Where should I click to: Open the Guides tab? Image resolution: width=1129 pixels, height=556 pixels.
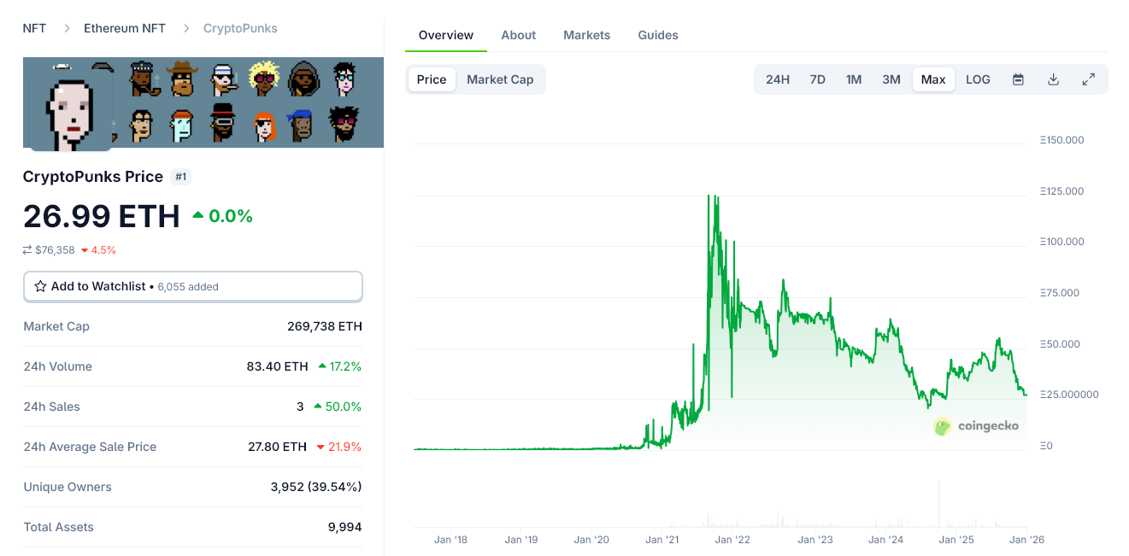pos(657,35)
